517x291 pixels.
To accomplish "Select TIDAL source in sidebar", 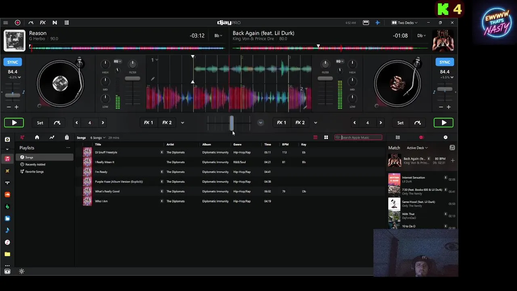I will 7,183.
